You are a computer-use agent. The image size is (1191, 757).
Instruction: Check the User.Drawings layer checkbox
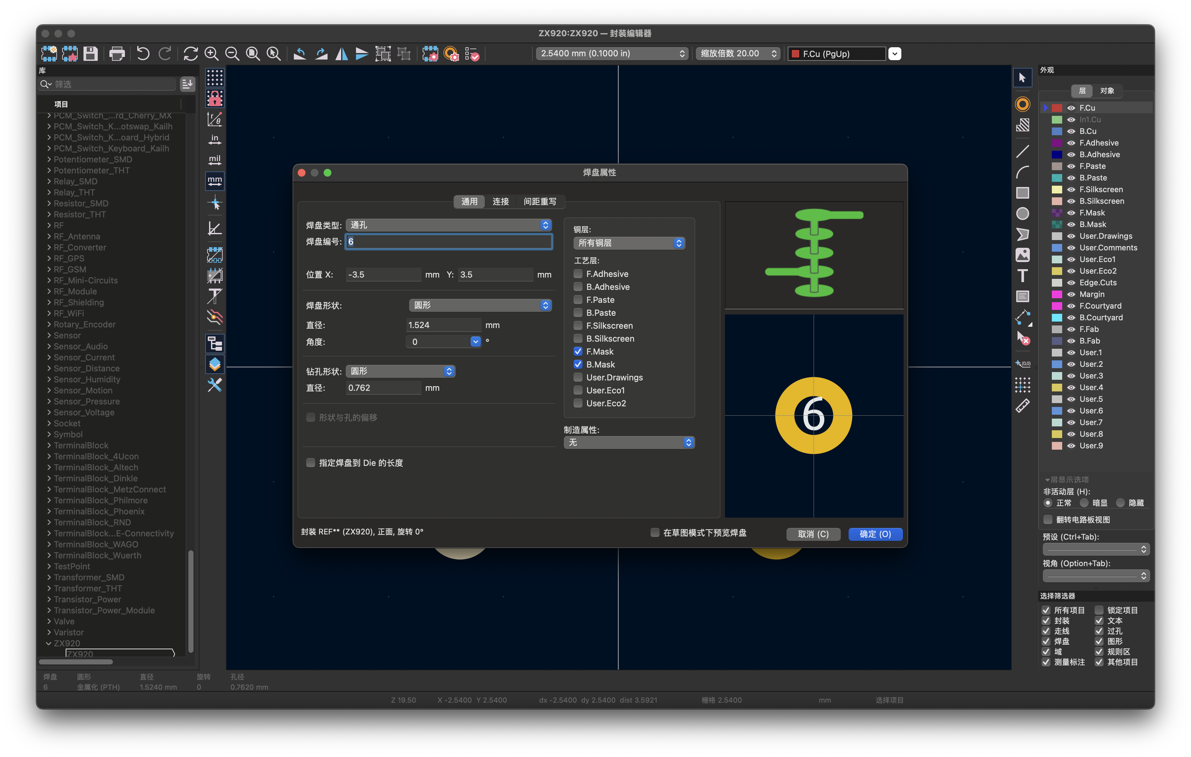tap(578, 377)
